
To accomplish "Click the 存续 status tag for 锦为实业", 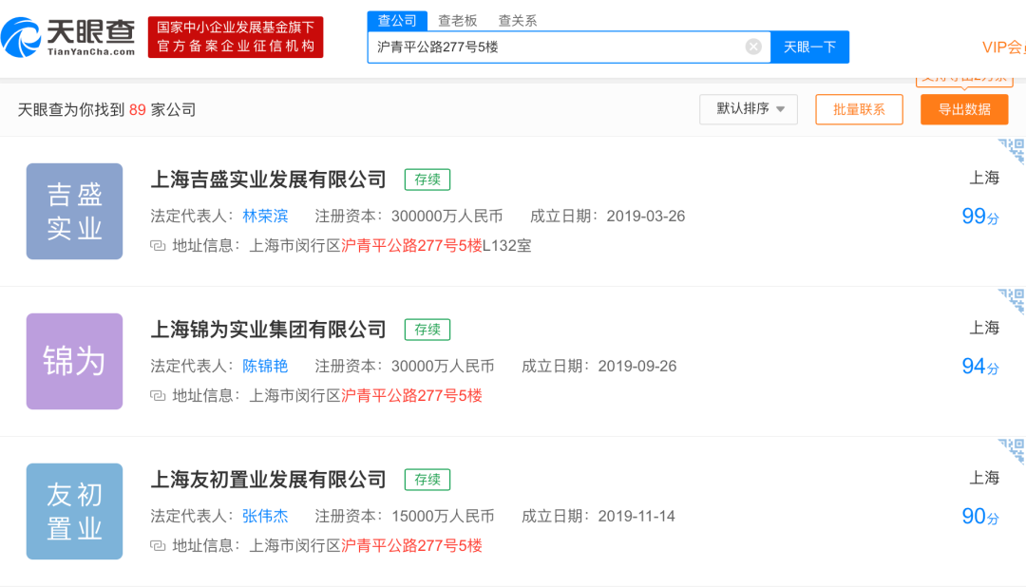I will pos(427,330).
